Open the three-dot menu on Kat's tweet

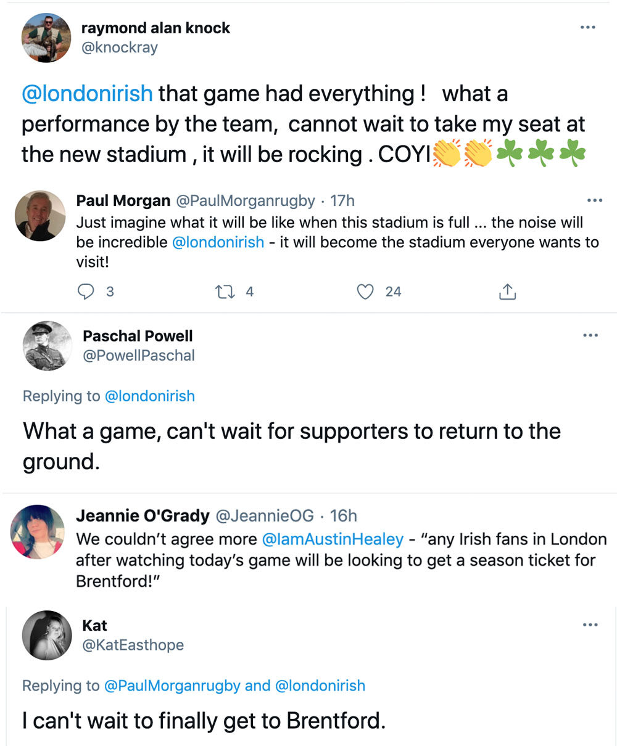tap(590, 625)
